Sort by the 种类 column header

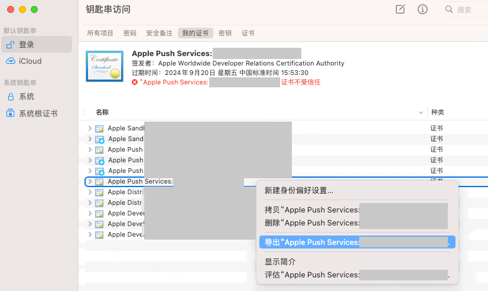437,112
